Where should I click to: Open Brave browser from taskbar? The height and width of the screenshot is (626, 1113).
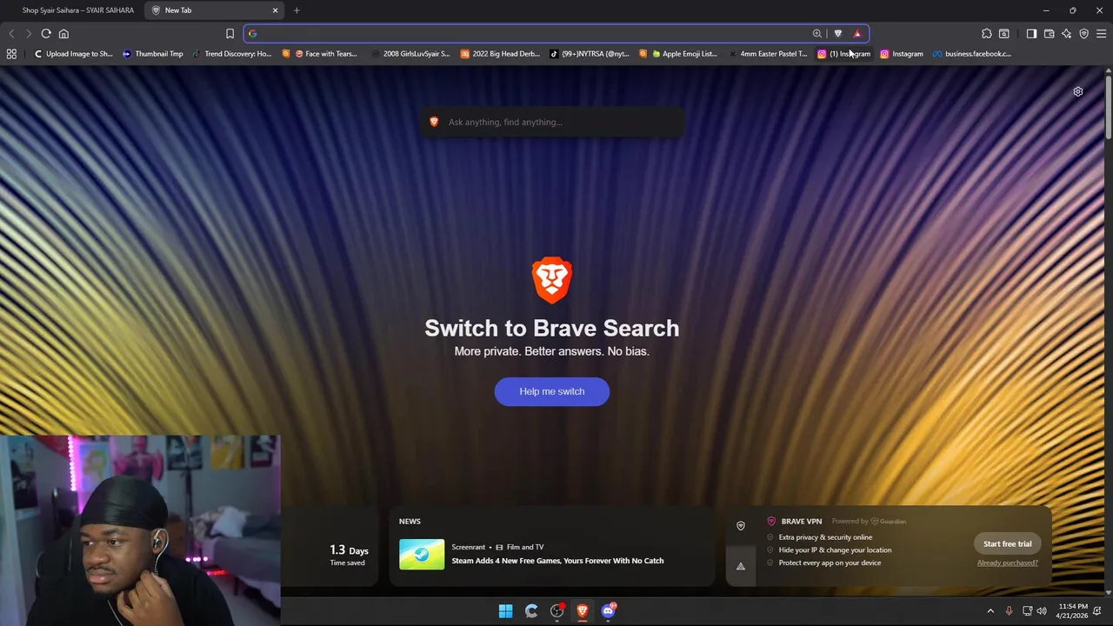pyautogui.click(x=583, y=611)
